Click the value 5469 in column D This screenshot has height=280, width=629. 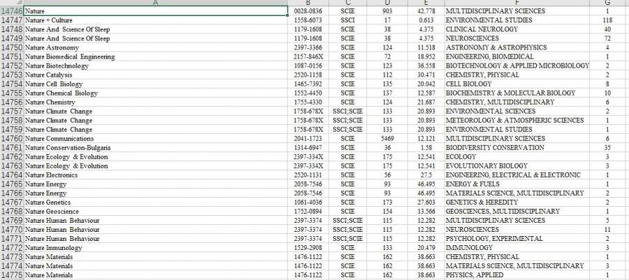pos(387,138)
